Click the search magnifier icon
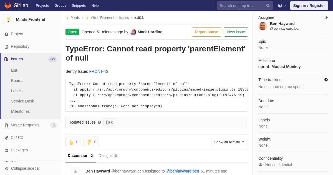The image size is (333, 175). pyautogui.click(x=268, y=6)
